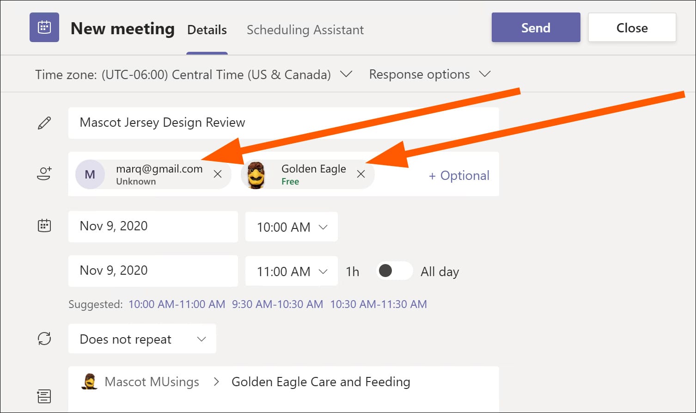The height and width of the screenshot is (413, 696).
Task: Open the 10:00 AM start time dropdown
Action: [x=292, y=227]
